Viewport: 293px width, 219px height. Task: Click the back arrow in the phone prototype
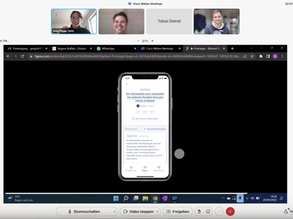point(127,84)
